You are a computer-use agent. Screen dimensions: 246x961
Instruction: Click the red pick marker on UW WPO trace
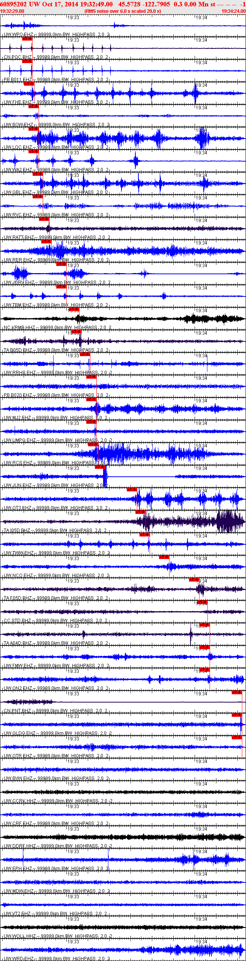(27, 39)
